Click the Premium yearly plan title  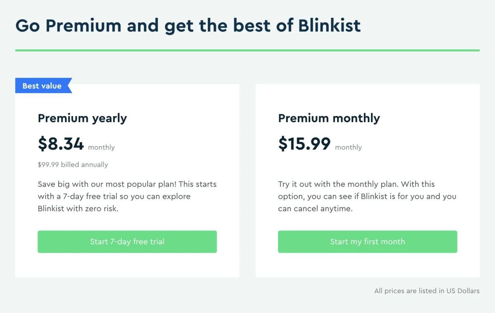(82, 118)
